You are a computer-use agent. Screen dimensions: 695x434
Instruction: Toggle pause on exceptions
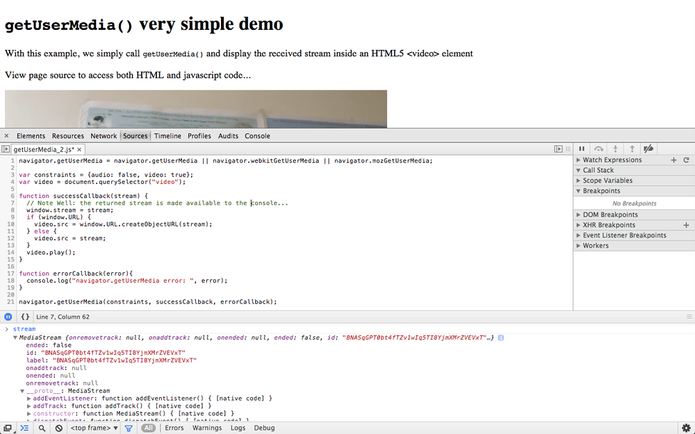pos(7,317)
